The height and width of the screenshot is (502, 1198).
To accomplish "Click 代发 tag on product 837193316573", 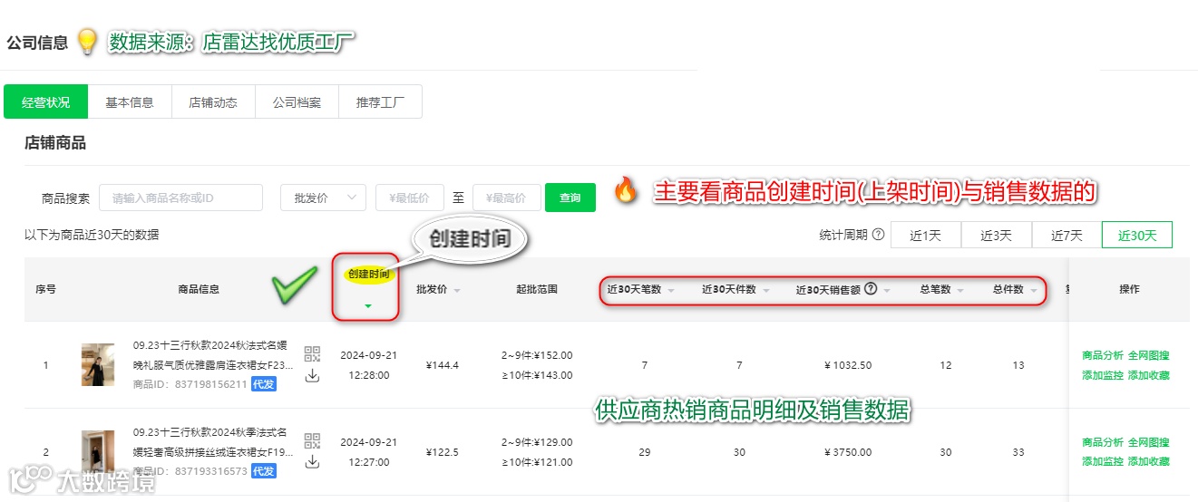I will tap(263, 471).
